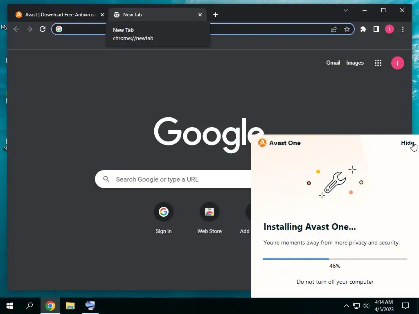Image resolution: width=419 pixels, height=314 pixels.
Task: Click the Avast installation progress bar
Action: click(335, 259)
